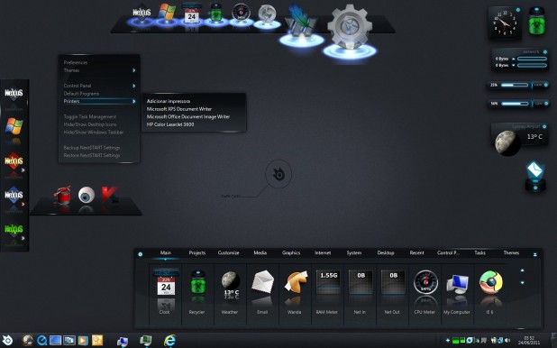Screen dimensions: 557x348
Task: Click the shelf scroll-down arrow
Action: [x=522, y=283]
